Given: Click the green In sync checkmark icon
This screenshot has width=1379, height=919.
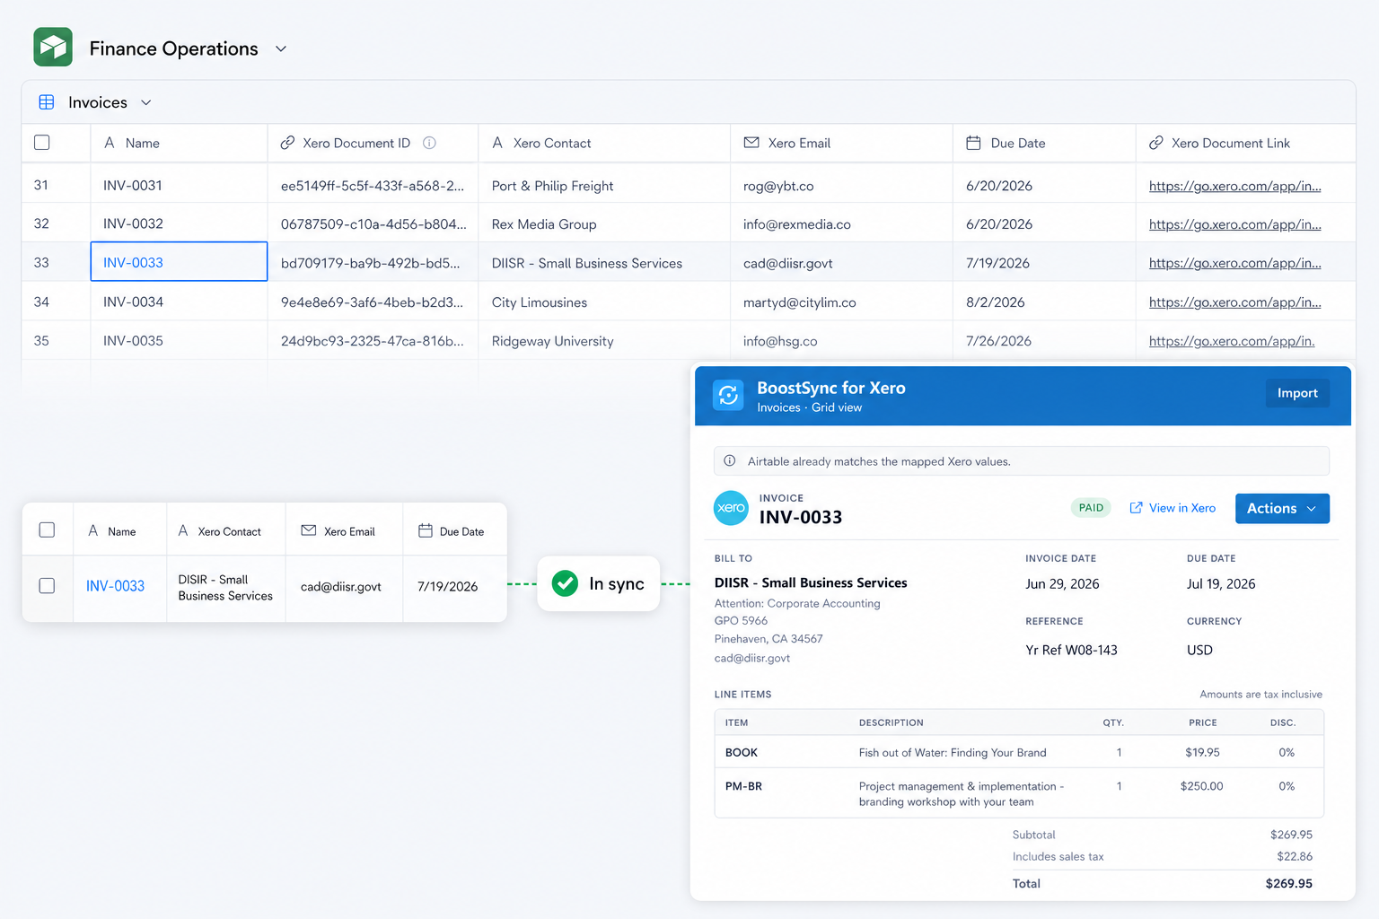Looking at the screenshot, I should tap(565, 583).
